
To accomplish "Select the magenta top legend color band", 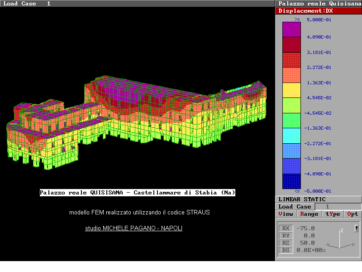I will tap(291, 29).
